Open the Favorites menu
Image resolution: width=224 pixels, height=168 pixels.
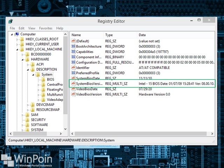point(46,28)
